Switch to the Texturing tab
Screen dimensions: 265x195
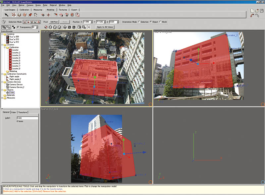tap(63, 10)
